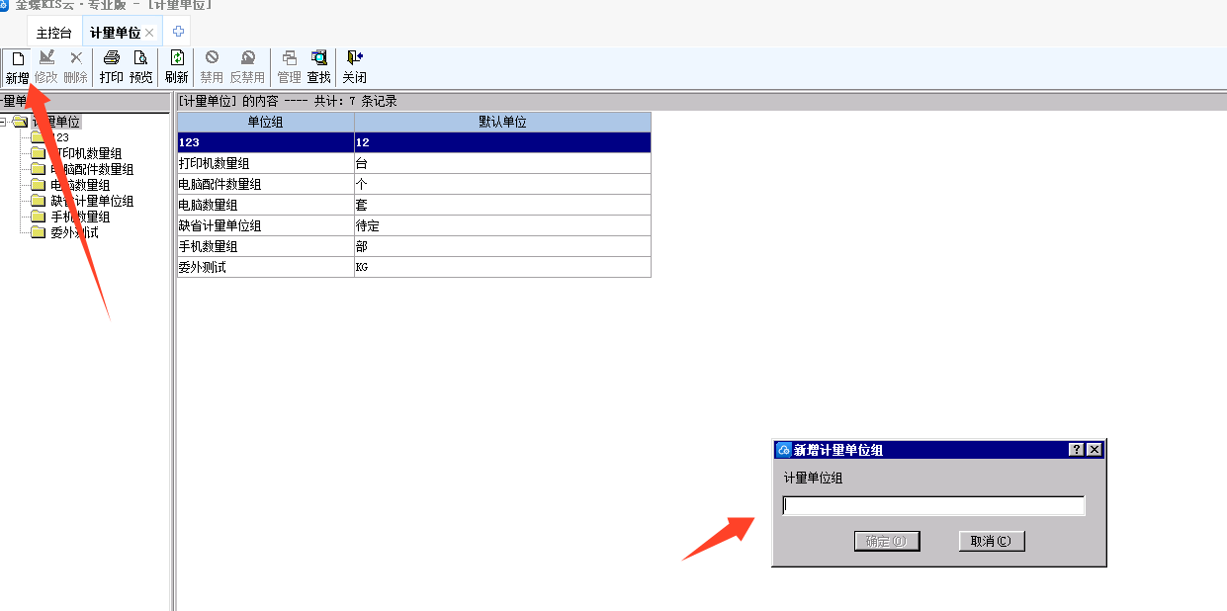Click the 管理 (Manage) toolbar icon
Image resolution: width=1227 pixels, height=611 pixels.
[289, 66]
